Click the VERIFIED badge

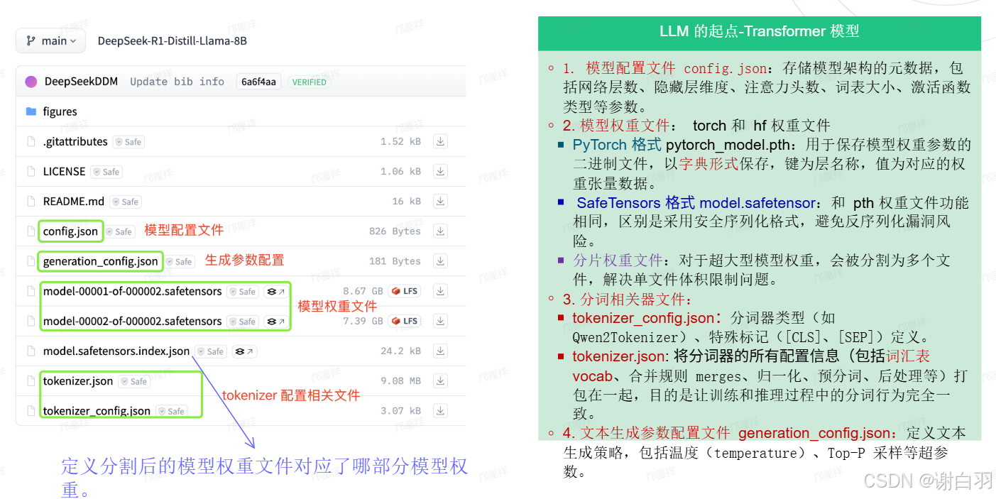click(x=310, y=82)
